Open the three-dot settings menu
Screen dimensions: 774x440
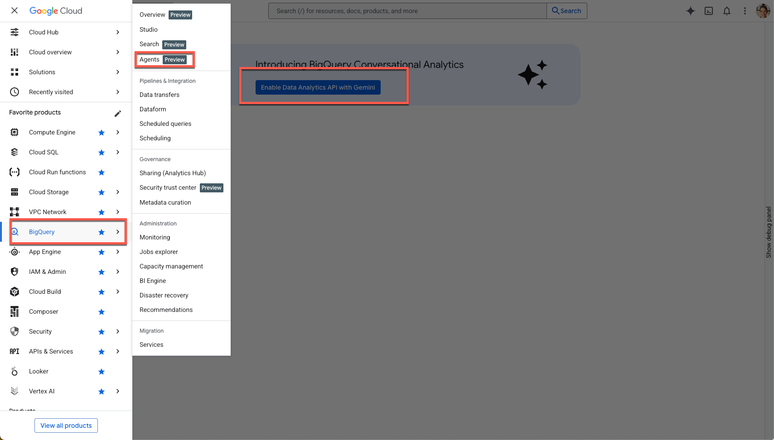click(745, 11)
